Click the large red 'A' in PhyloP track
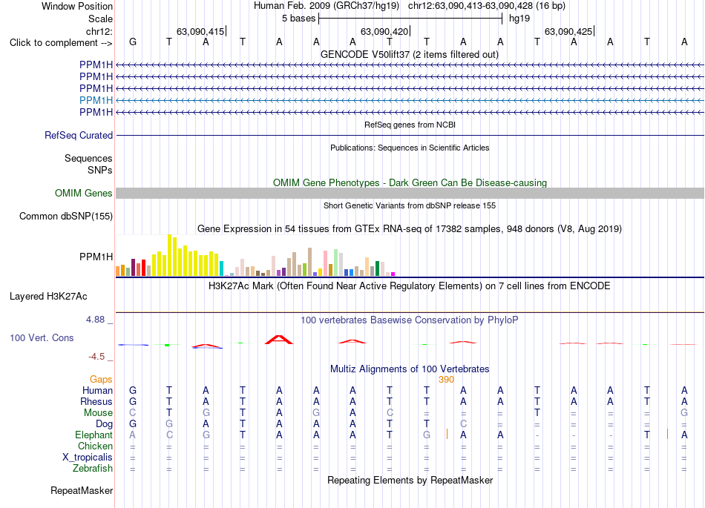 click(x=279, y=340)
